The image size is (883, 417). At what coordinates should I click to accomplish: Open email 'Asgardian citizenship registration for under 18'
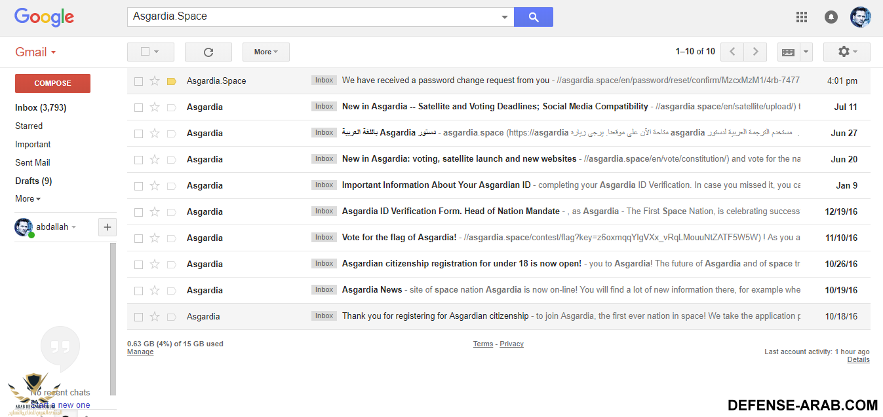click(461, 264)
